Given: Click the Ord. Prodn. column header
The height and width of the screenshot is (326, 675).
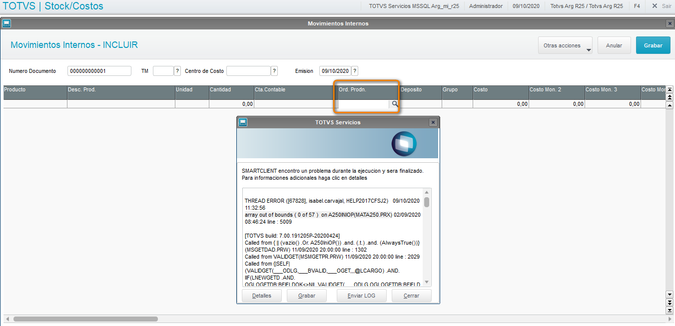Looking at the screenshot, I should point(368,92).
